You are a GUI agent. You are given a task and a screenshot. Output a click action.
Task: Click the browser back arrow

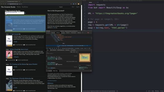[x=1, y=4]
